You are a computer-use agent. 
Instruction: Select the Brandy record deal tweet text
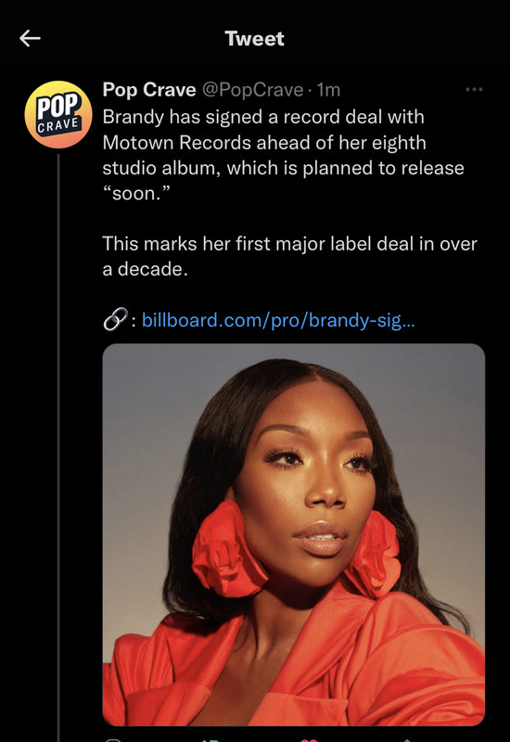point(283,155)
